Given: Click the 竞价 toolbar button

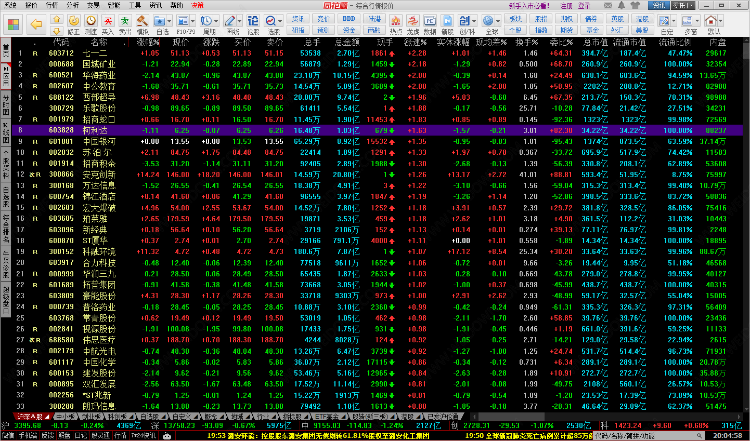Looking at the screenshot, I should [x=324, y=19].
